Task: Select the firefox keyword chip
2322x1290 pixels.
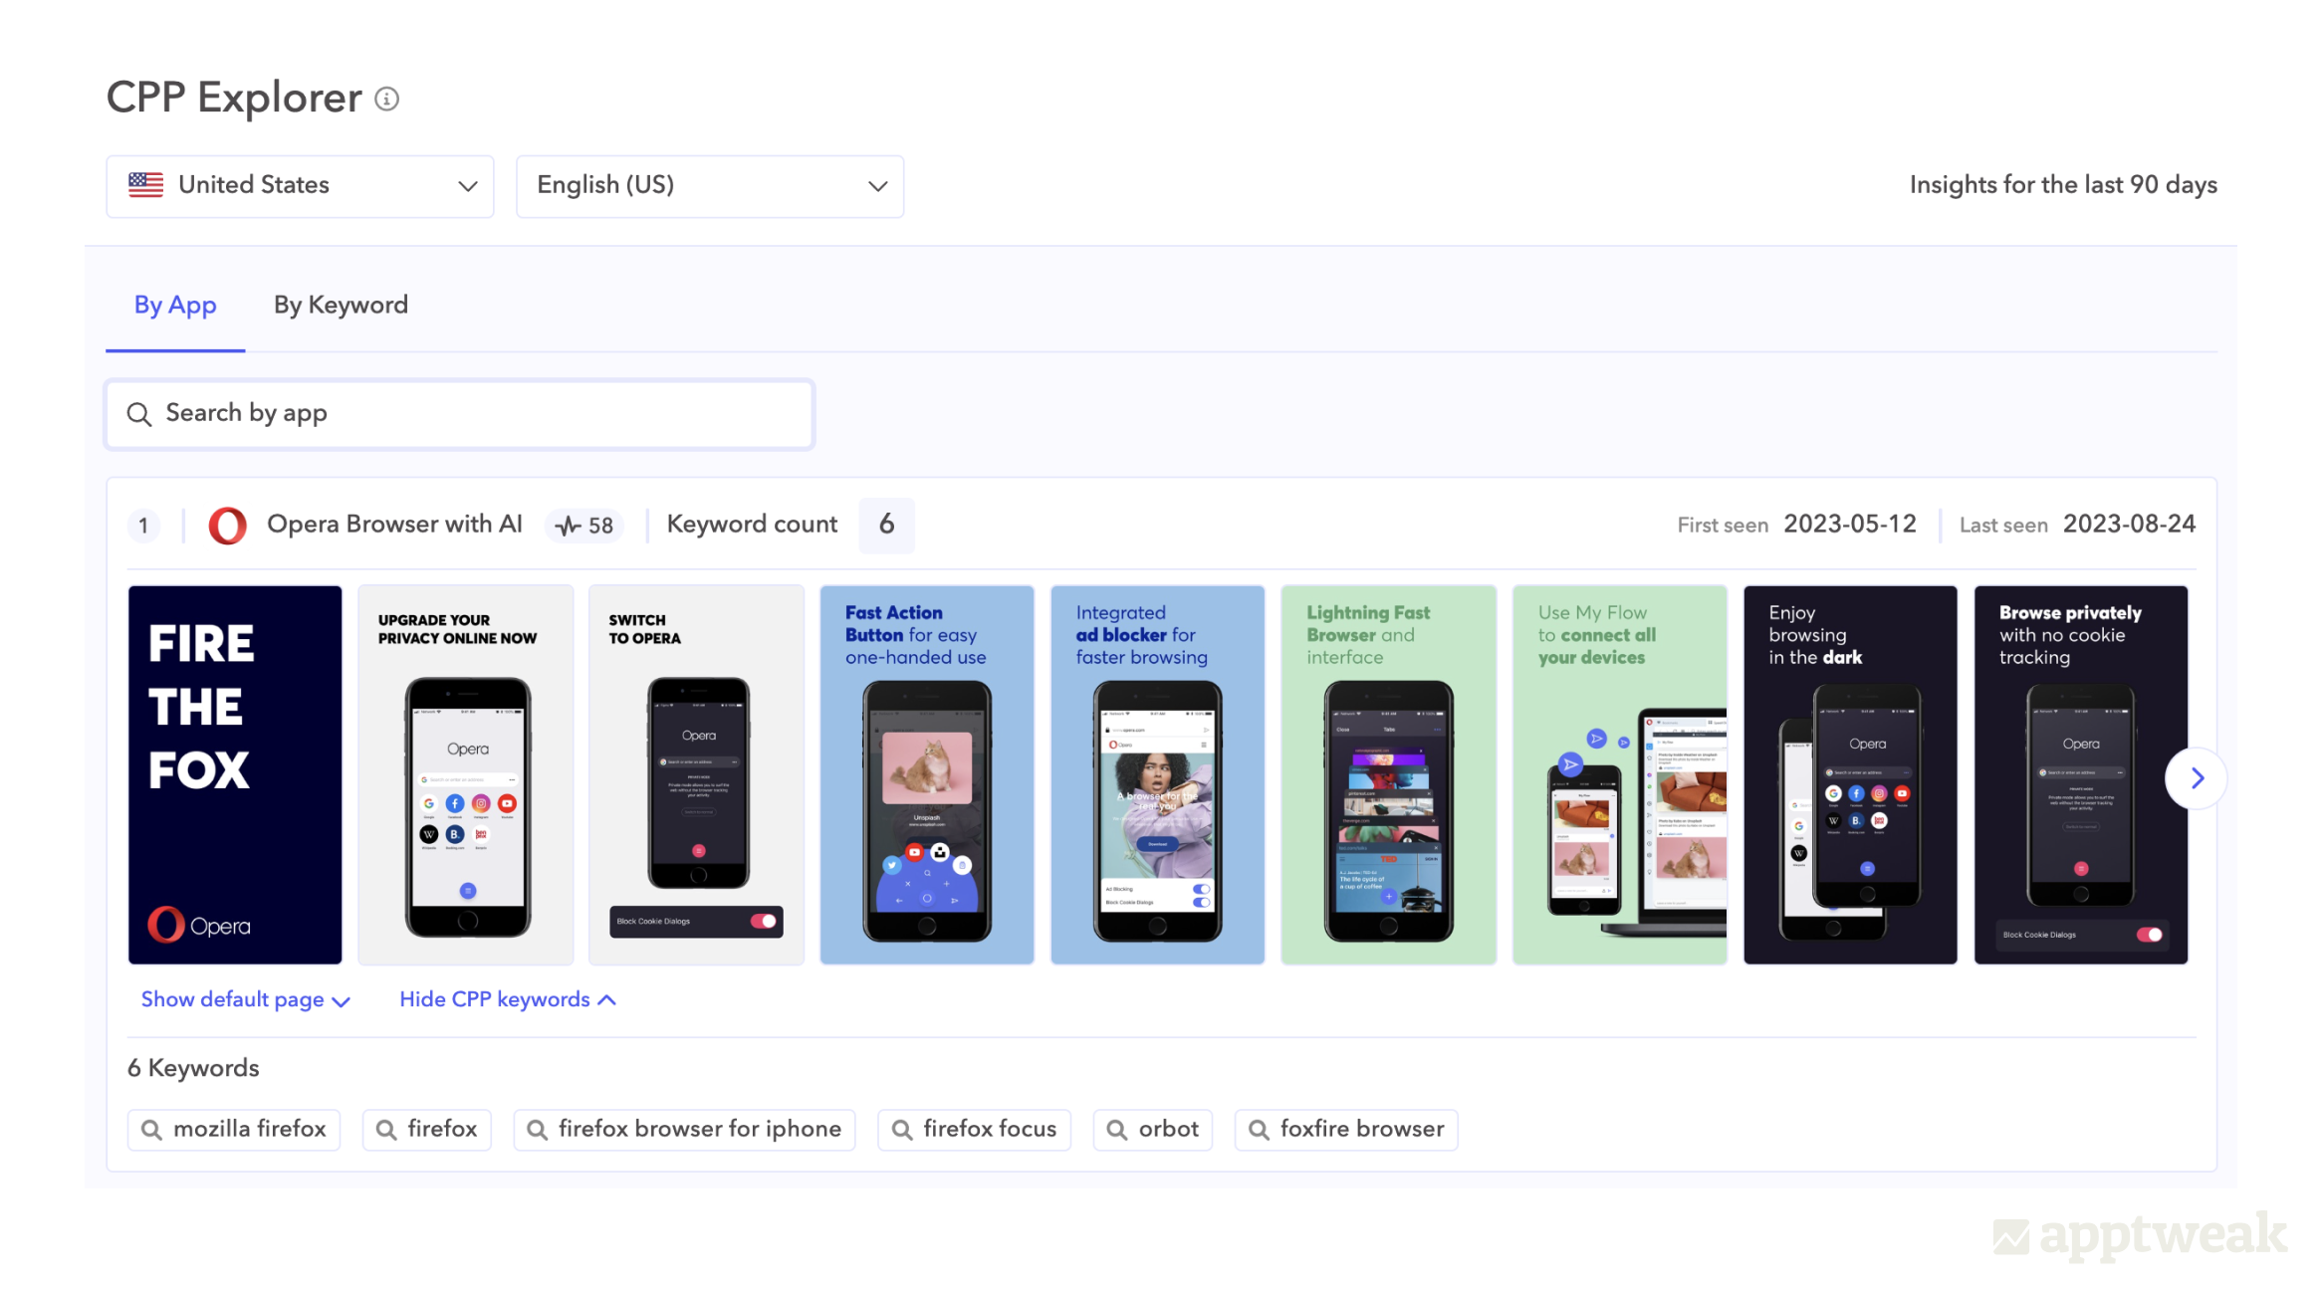Action: (x=427, y=1130)
